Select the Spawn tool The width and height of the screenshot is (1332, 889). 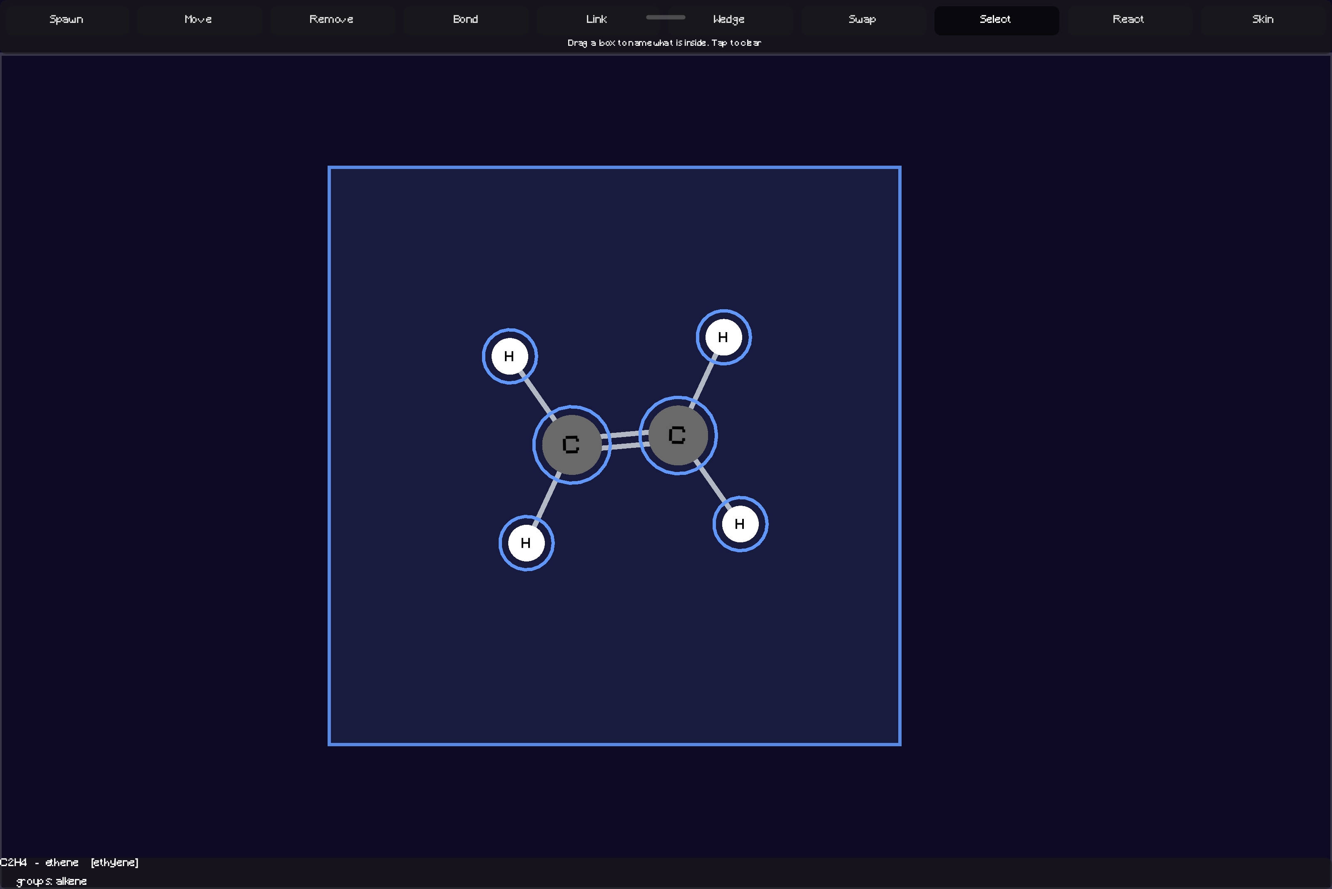pyautogui.click(x=66, y=20)
